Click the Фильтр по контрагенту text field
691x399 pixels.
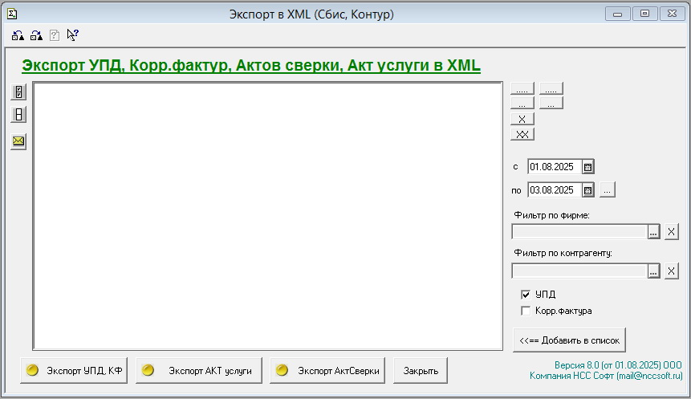tap(579, 271)
